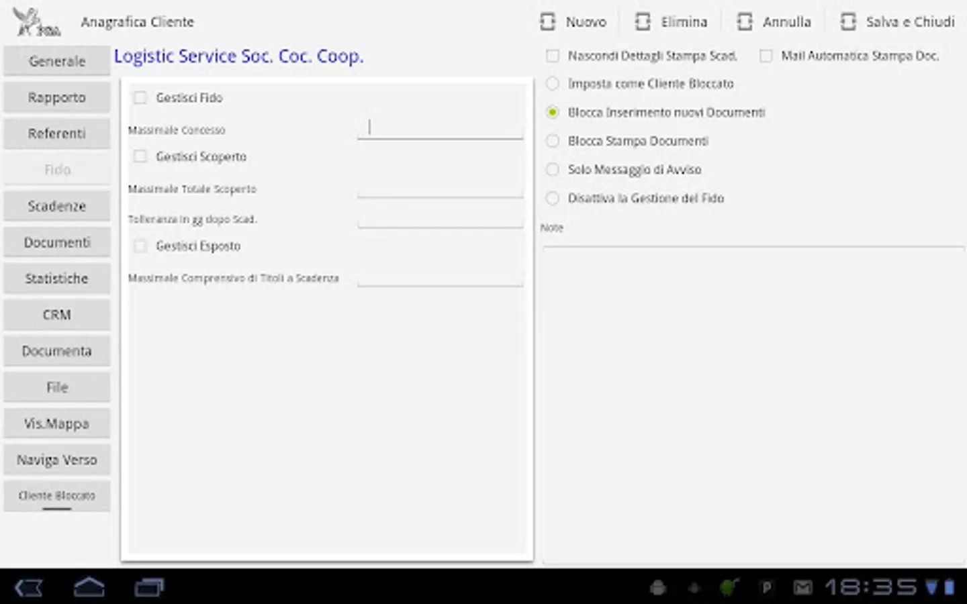The image size is (967, 604).
Task: Tap the Android back navigation icon
Action: [29, 588]
